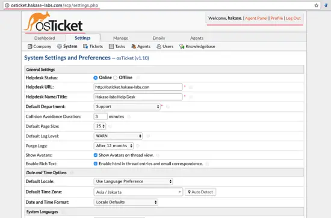The width and height of the screenshot is (331, 218).
Task: Open the Agents main tab
Action: (x=197, y=38)
